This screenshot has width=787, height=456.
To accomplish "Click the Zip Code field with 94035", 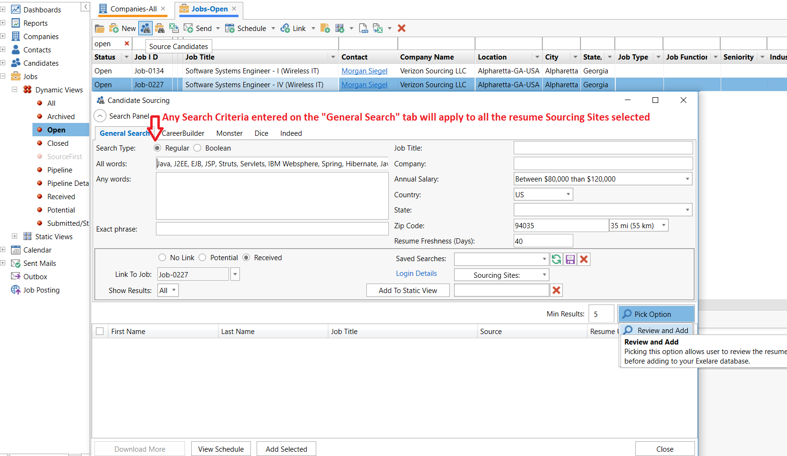I will tap(561, 225).
